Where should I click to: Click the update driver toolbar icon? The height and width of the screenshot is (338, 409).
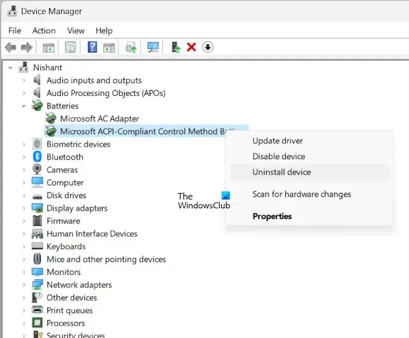tap(131, 47)
